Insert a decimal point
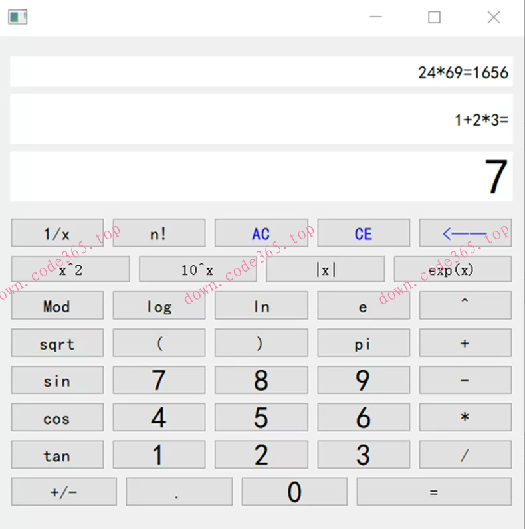The image size is (525, 529). pos(179,492)
